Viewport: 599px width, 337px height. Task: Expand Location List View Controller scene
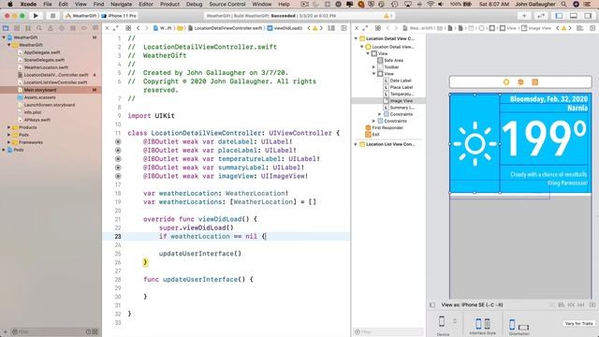pos(356,144)
